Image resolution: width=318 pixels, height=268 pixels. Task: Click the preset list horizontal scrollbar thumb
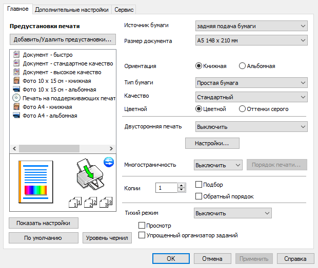[49, 148]
